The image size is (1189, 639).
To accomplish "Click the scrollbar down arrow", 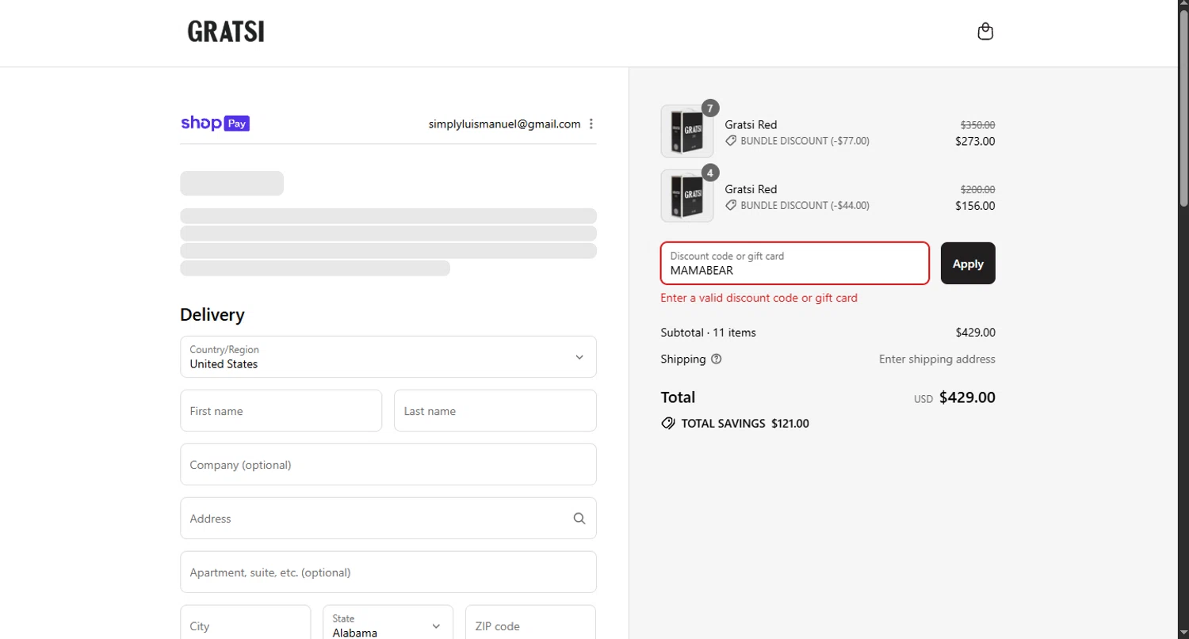I will coord(1183,633).
